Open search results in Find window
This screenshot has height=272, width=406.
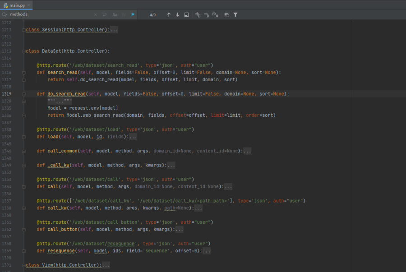(x=186, y=14)
